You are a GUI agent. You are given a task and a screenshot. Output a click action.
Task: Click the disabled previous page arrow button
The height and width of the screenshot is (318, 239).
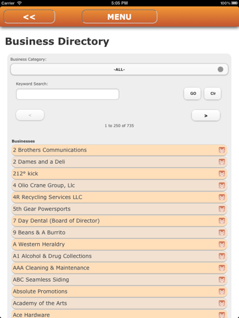pos(30,115)
